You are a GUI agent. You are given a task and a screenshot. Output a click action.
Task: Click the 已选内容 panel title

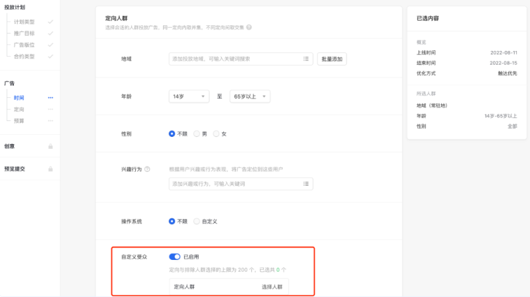(427, 19)
